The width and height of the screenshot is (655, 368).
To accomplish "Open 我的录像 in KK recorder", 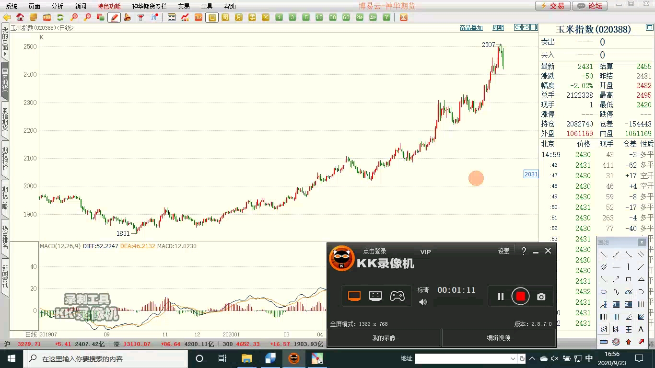I will point(384,338).
